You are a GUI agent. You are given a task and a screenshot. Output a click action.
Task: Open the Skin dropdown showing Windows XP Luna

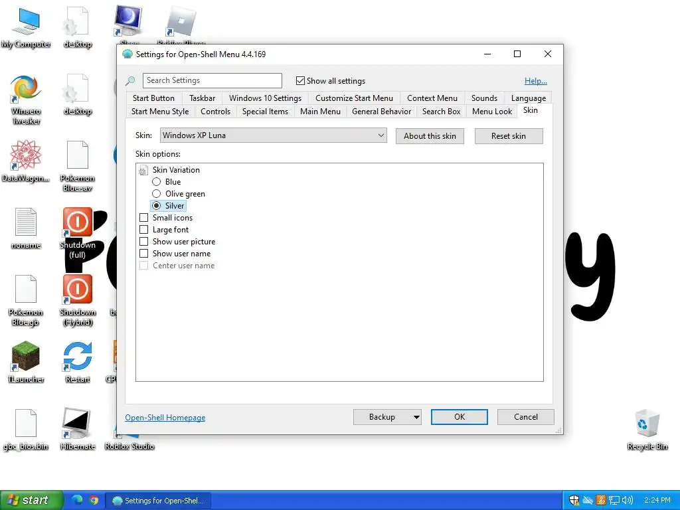click(x=273, y=135)
